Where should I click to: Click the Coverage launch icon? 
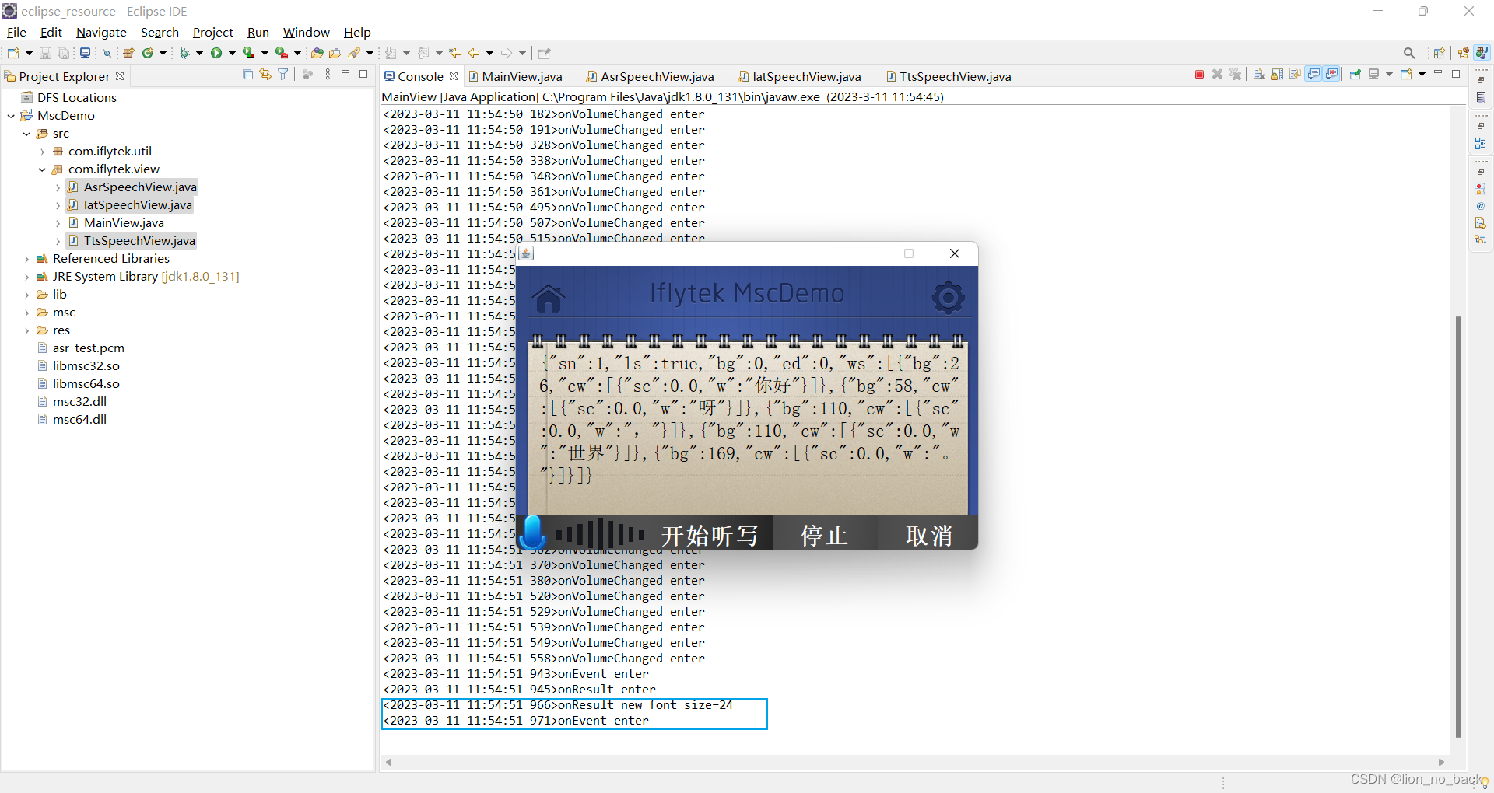pos(248,53)
